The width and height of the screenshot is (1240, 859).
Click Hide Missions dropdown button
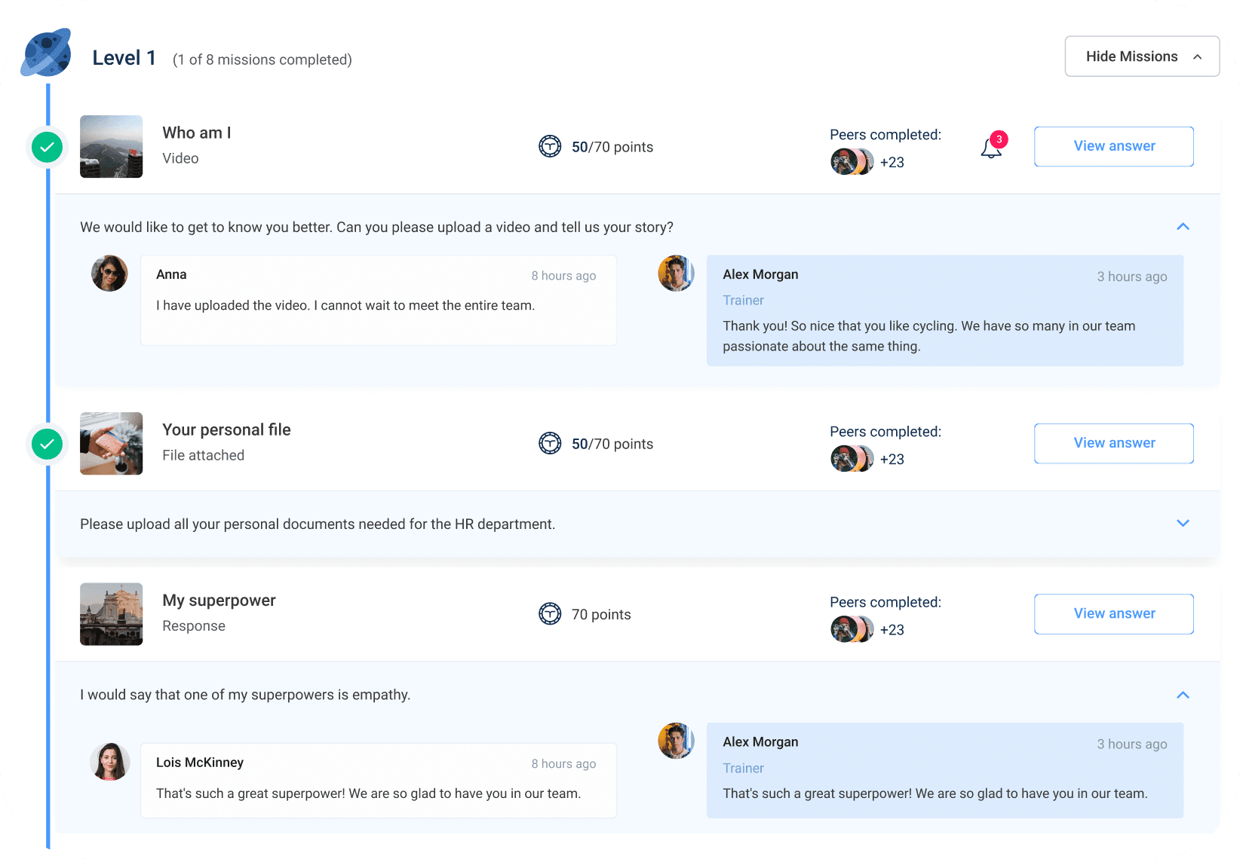pyautogui.click(x=1142, y=57)
